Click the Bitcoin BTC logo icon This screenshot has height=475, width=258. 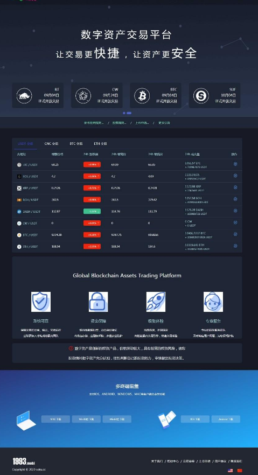pos(142,96)
